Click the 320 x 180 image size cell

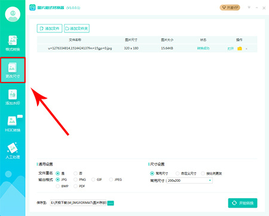pos(131,48)
